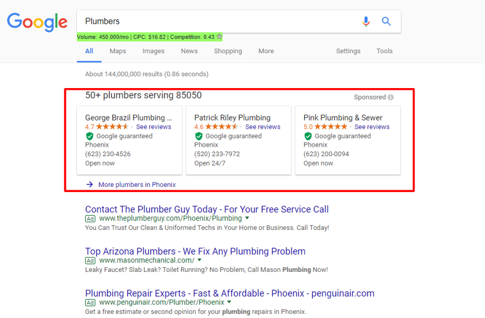Click Pink Plumbing's Google guaranteed shield badge

tap(308, 136)
